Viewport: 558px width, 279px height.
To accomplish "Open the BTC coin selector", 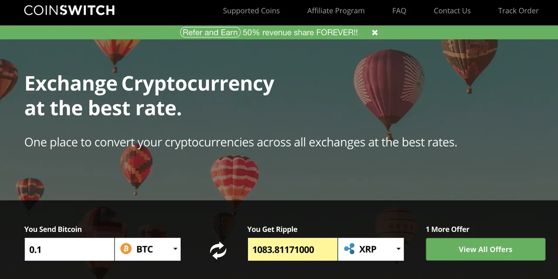I will point(148,249).
